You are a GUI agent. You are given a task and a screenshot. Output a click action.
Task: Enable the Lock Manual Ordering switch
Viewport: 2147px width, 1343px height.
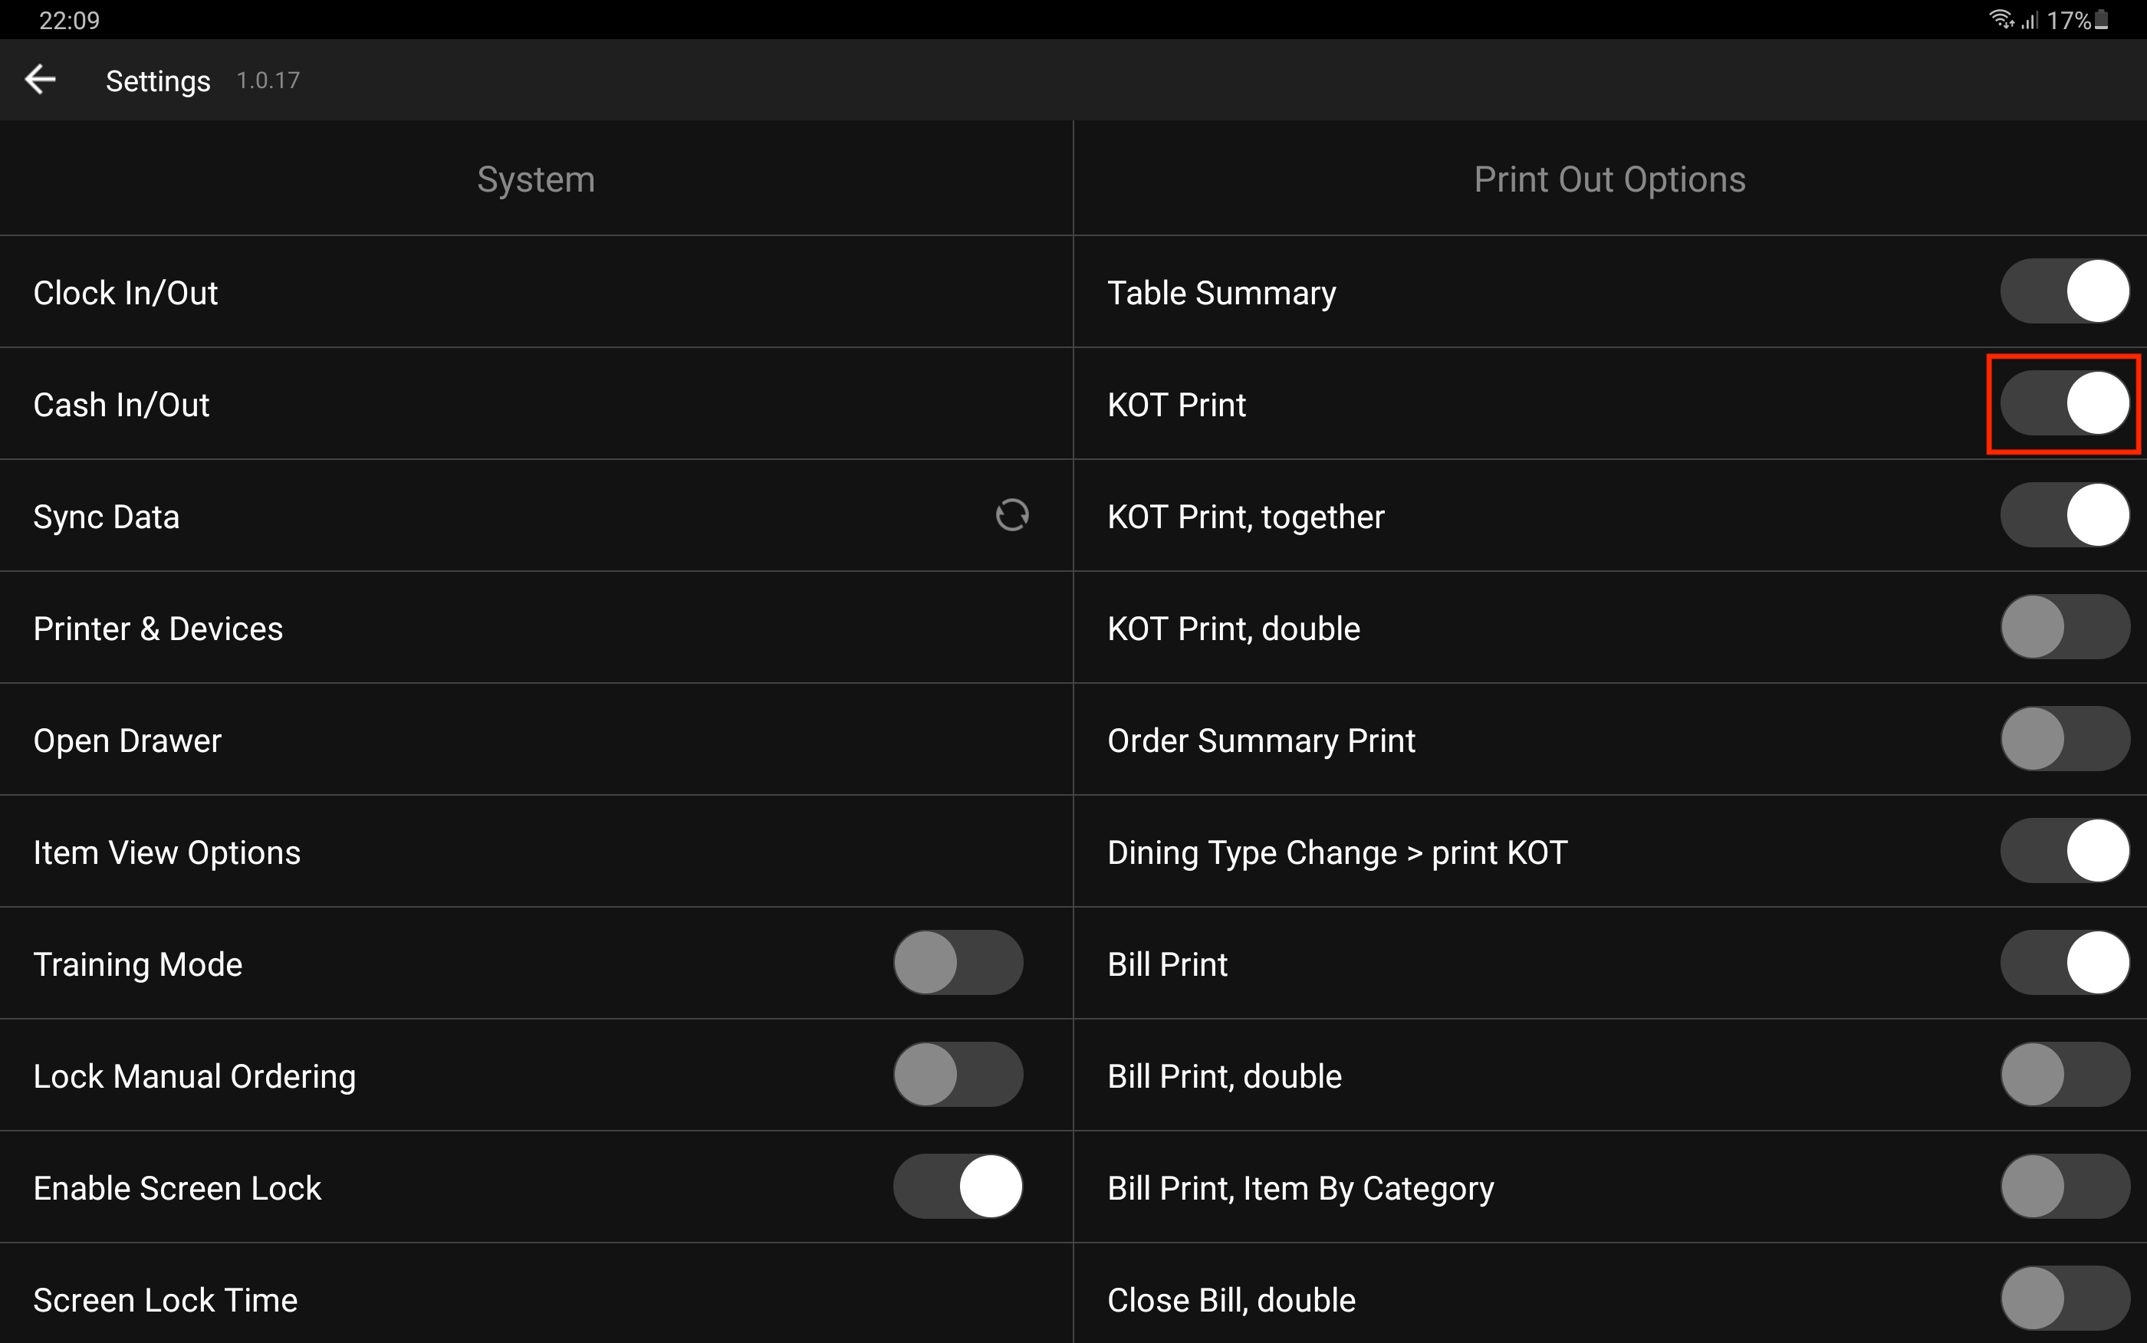(x=958, y=1075)
